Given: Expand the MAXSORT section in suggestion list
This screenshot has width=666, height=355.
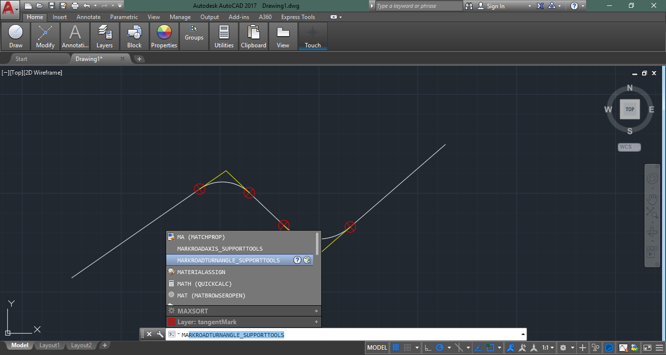Looking at the screenshot, I should [316, 311].
